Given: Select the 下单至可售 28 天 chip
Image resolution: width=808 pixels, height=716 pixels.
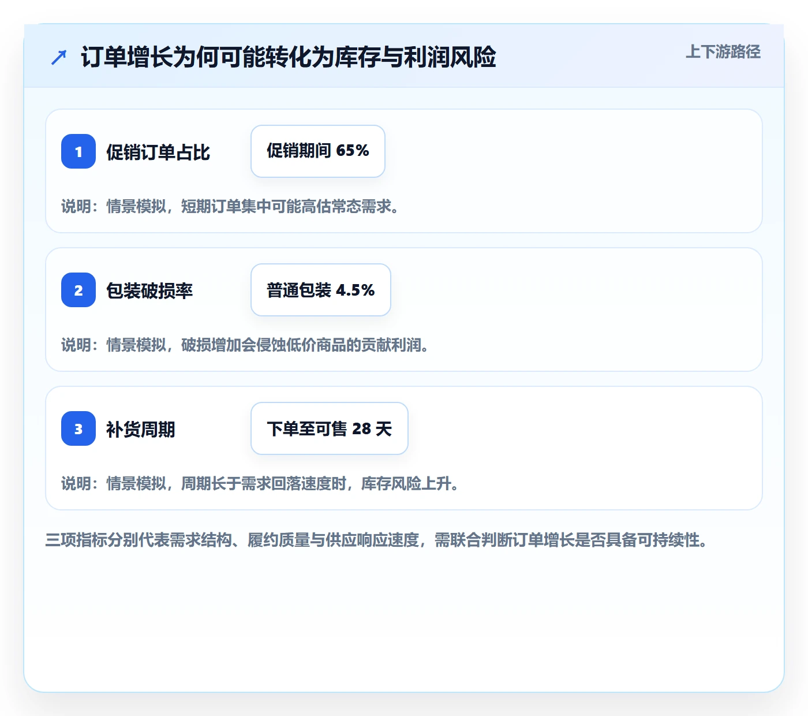Looking at the screenshot, I should pyautogui.click(x=330, y=428).
